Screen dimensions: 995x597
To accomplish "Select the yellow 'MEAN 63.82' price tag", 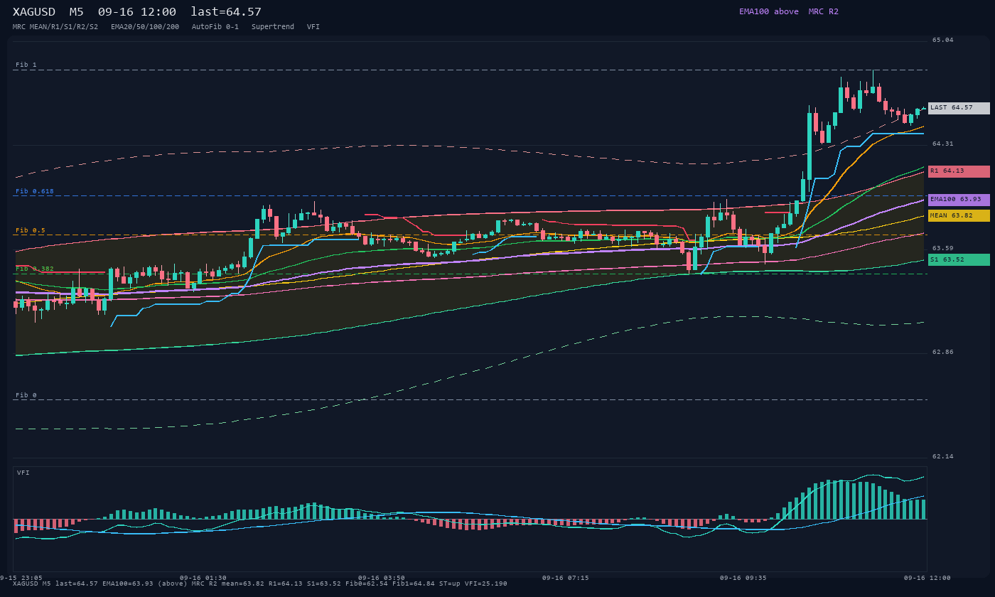I will click(x=959, y=215).
